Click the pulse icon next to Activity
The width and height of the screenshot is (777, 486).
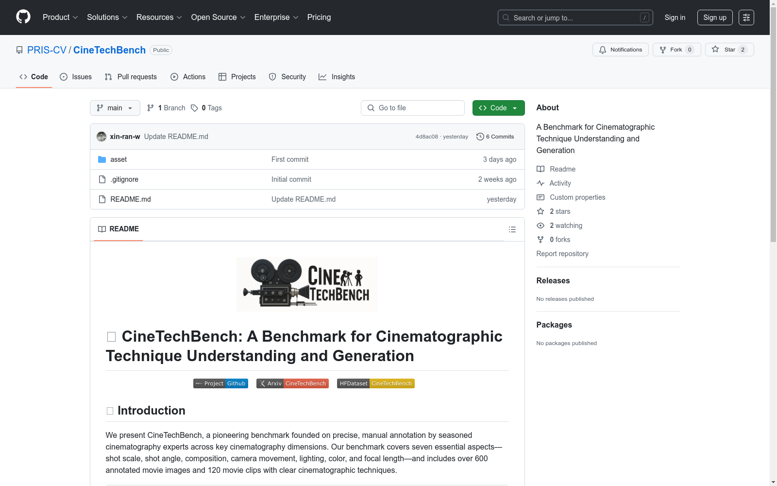[541, 183]
